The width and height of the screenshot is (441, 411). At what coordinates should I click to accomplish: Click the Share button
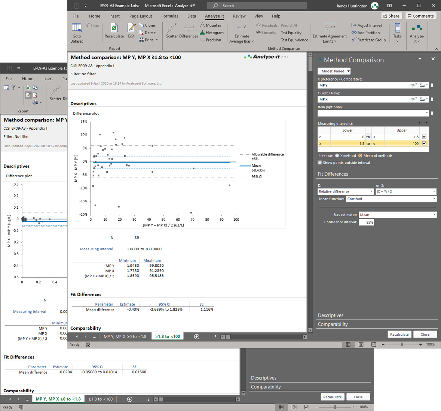tap(391, 16)
